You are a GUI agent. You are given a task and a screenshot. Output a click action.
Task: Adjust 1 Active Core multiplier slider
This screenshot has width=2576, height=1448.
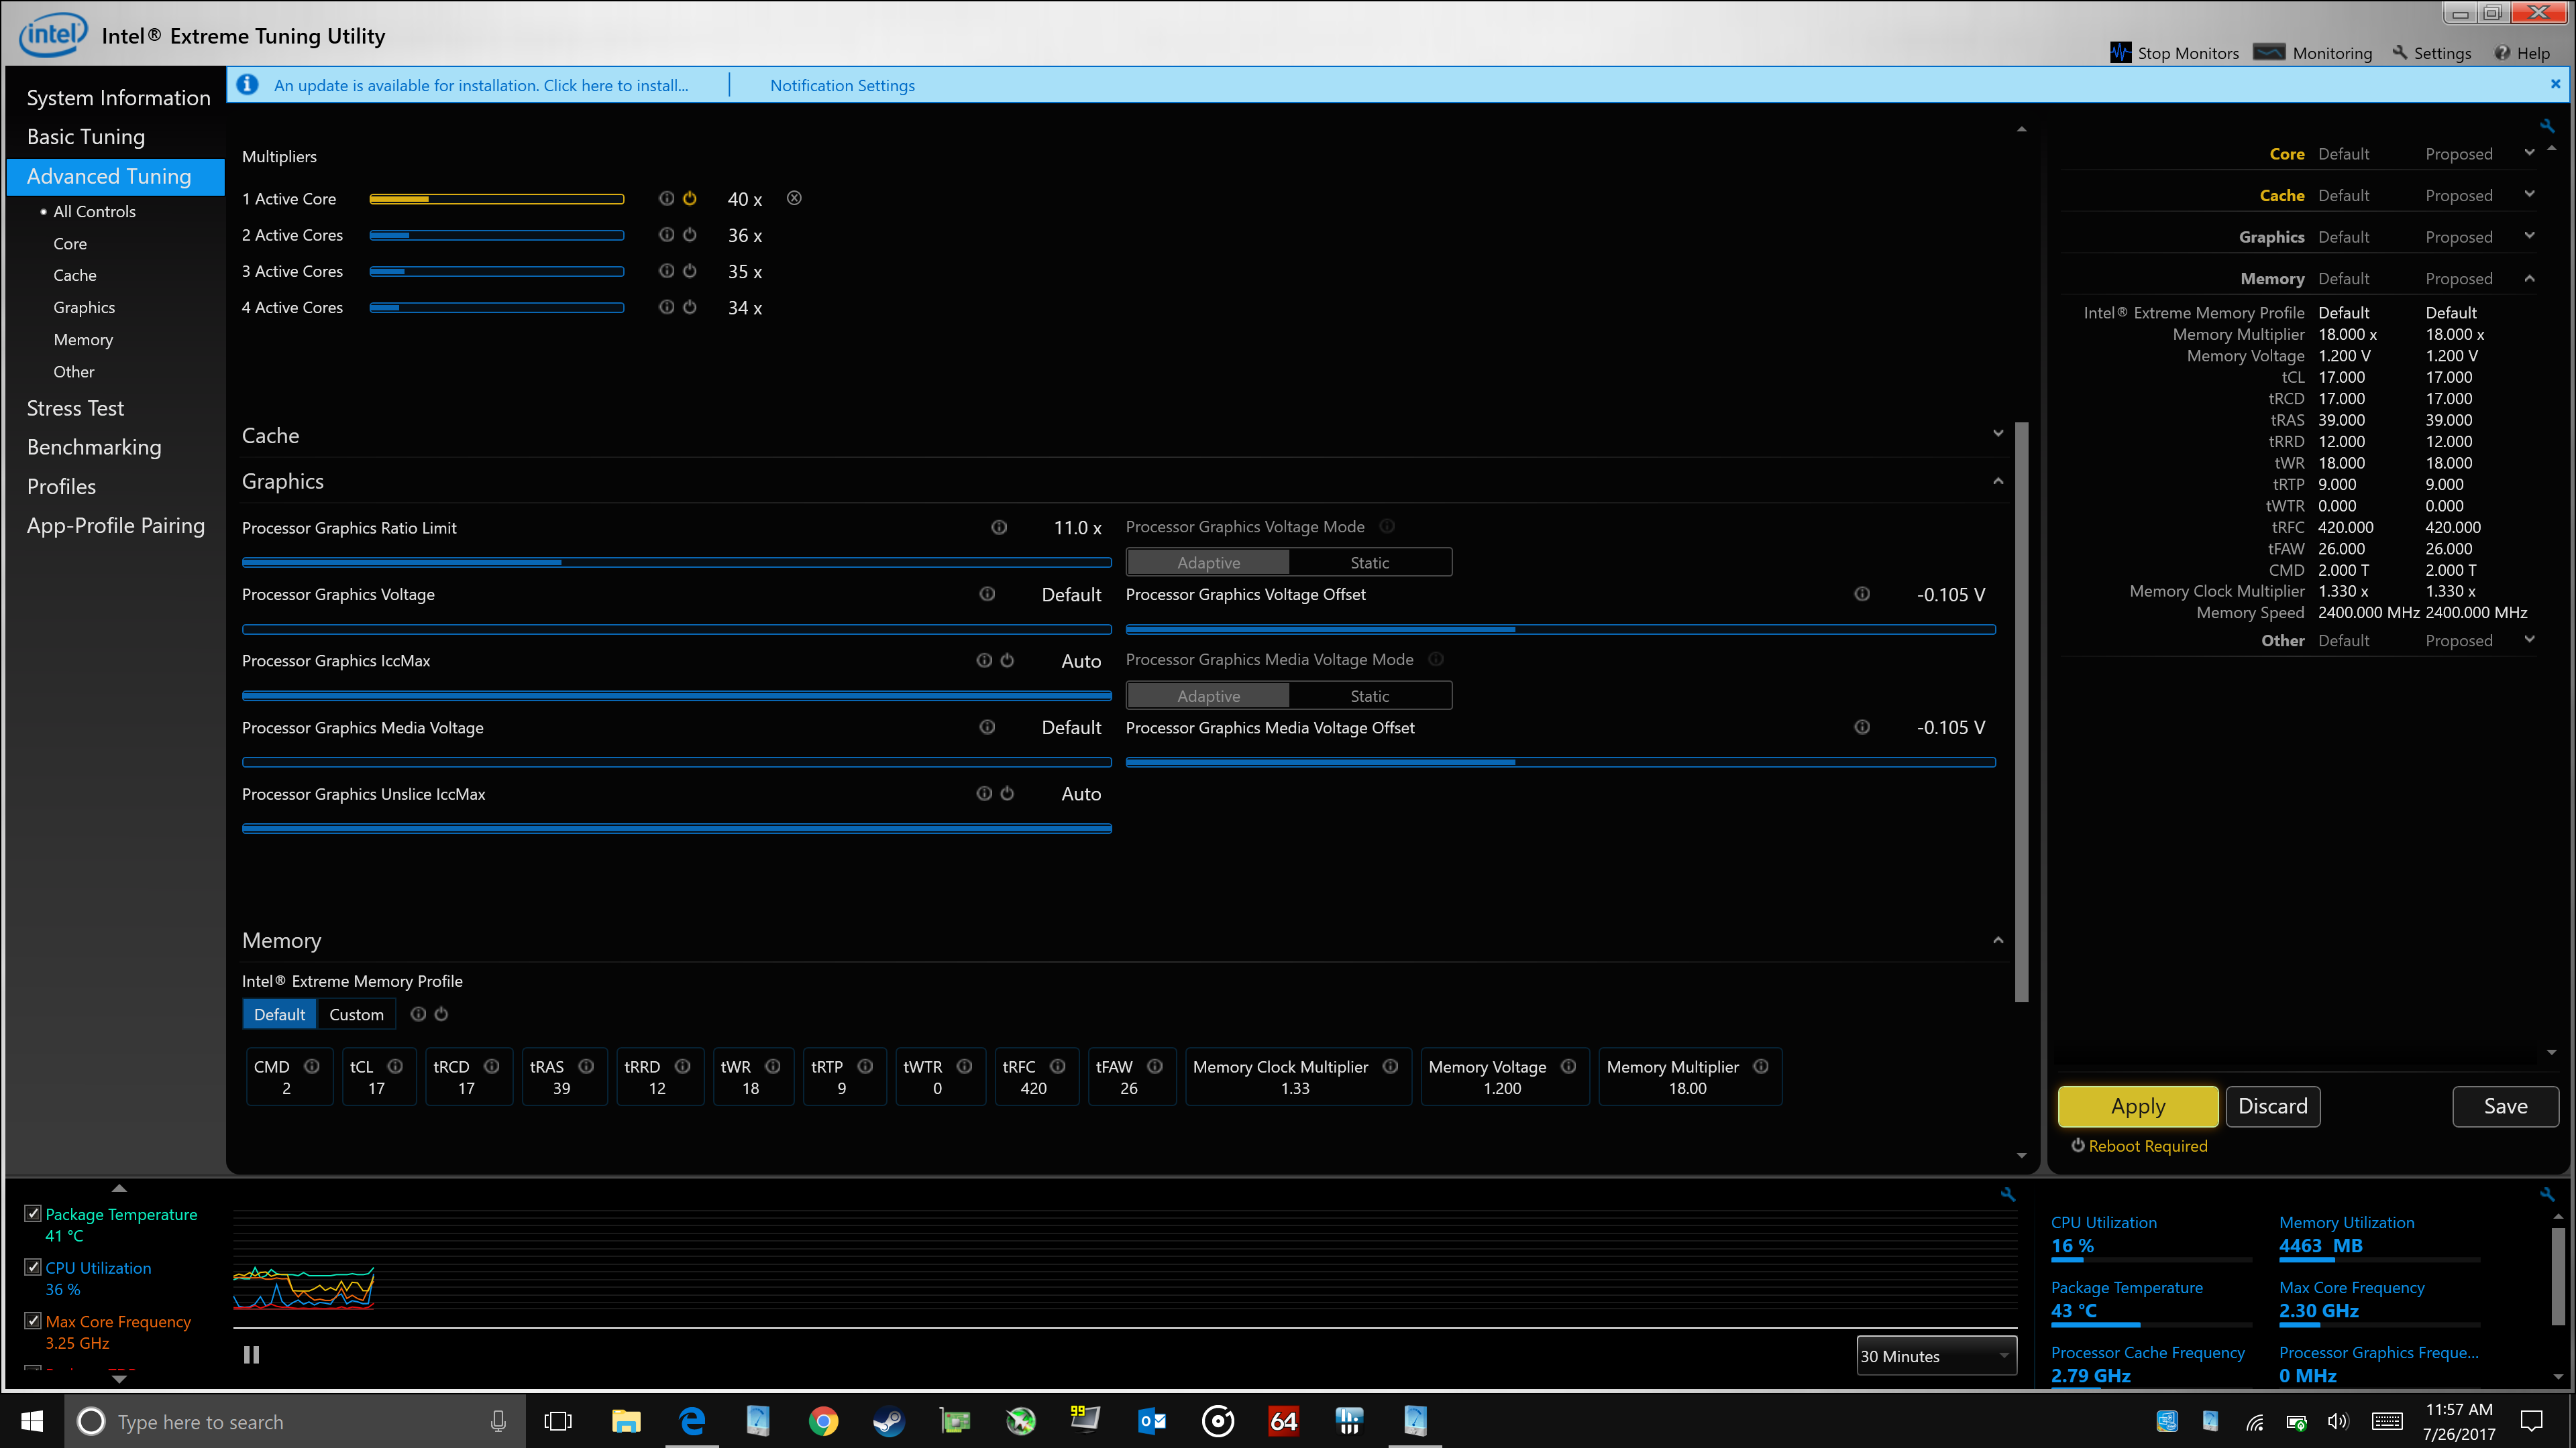pos(496,199)
